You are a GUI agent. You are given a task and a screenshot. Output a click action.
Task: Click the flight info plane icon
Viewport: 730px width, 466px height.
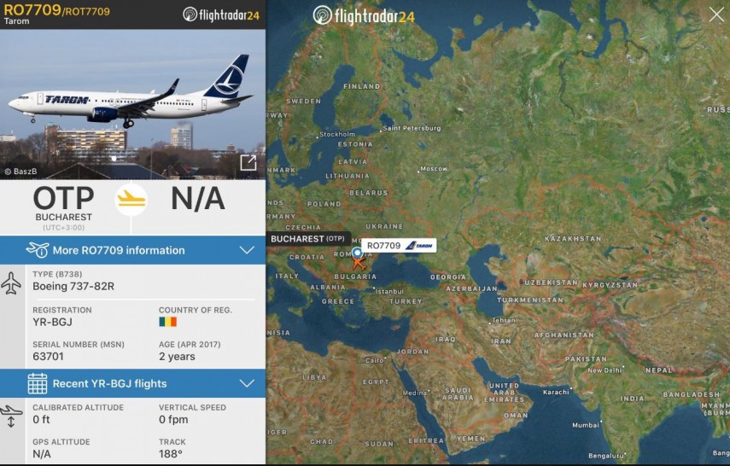38,250
